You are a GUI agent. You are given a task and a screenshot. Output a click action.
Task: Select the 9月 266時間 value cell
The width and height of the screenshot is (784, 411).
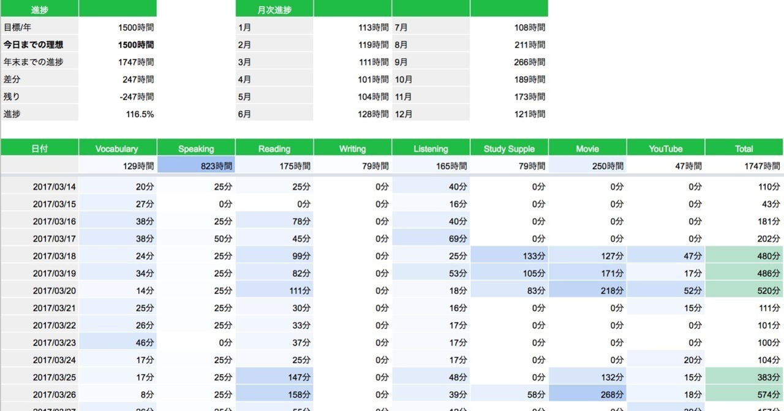[x=509, y=62]
